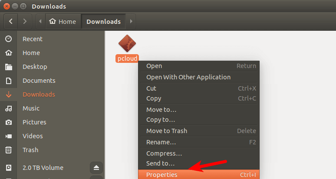Go back with the left arrow button
This screenshot has height=179, width=336.
coord(11,21)
